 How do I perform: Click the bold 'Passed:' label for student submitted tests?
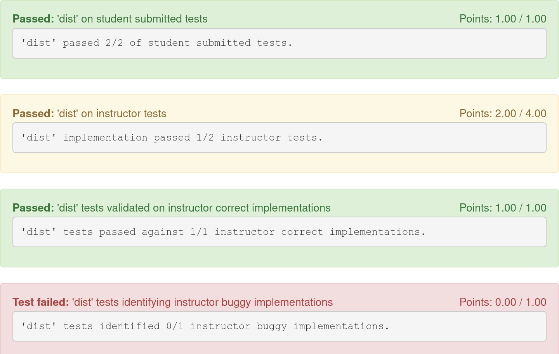[33, 19]
